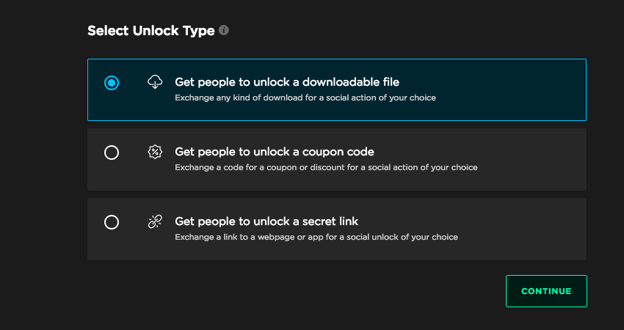Click 'Exchange any kind of download' description
Screen dimensions: 624x330
point(305,98)
